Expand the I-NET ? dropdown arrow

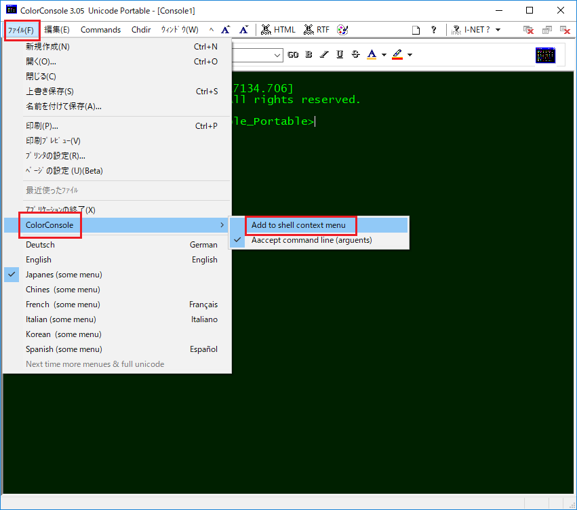click(x=498, y=30)
